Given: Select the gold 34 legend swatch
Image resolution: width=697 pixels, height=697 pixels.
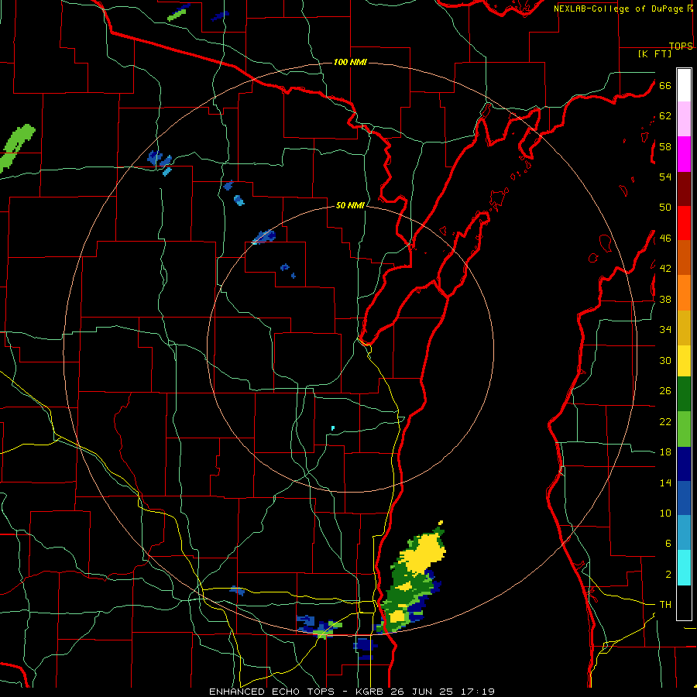Looking at the screenshot, I should (684, 328).
